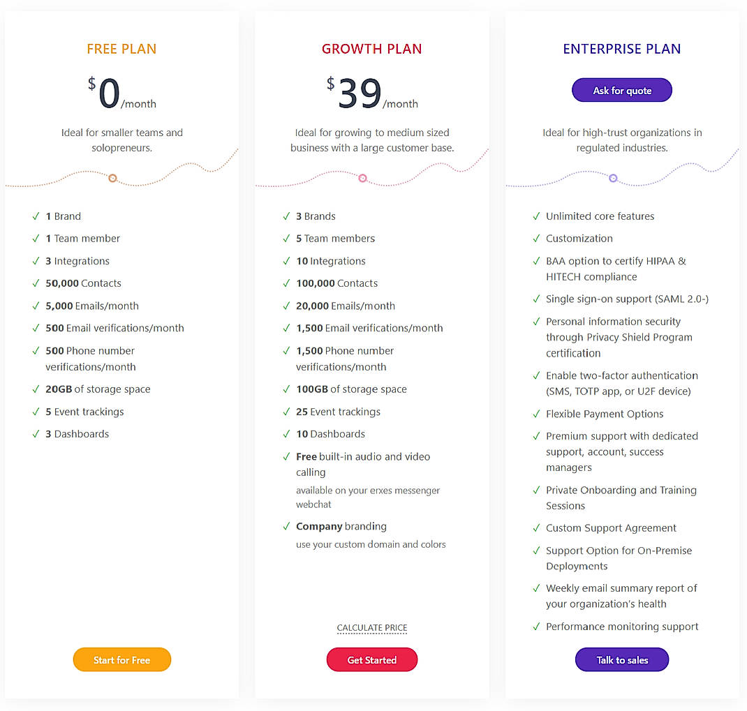The height and width of the screenshot is (711, 747).
Task: Click the orange circle marker on Free Plan divider
Action: coord(112,178)
